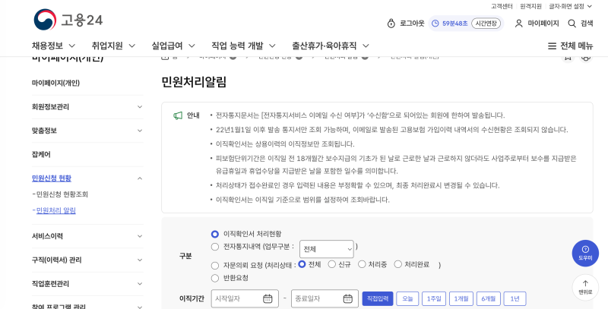Click the search magnifier icon
Screen dimensions: 608x309
point(572,24)
